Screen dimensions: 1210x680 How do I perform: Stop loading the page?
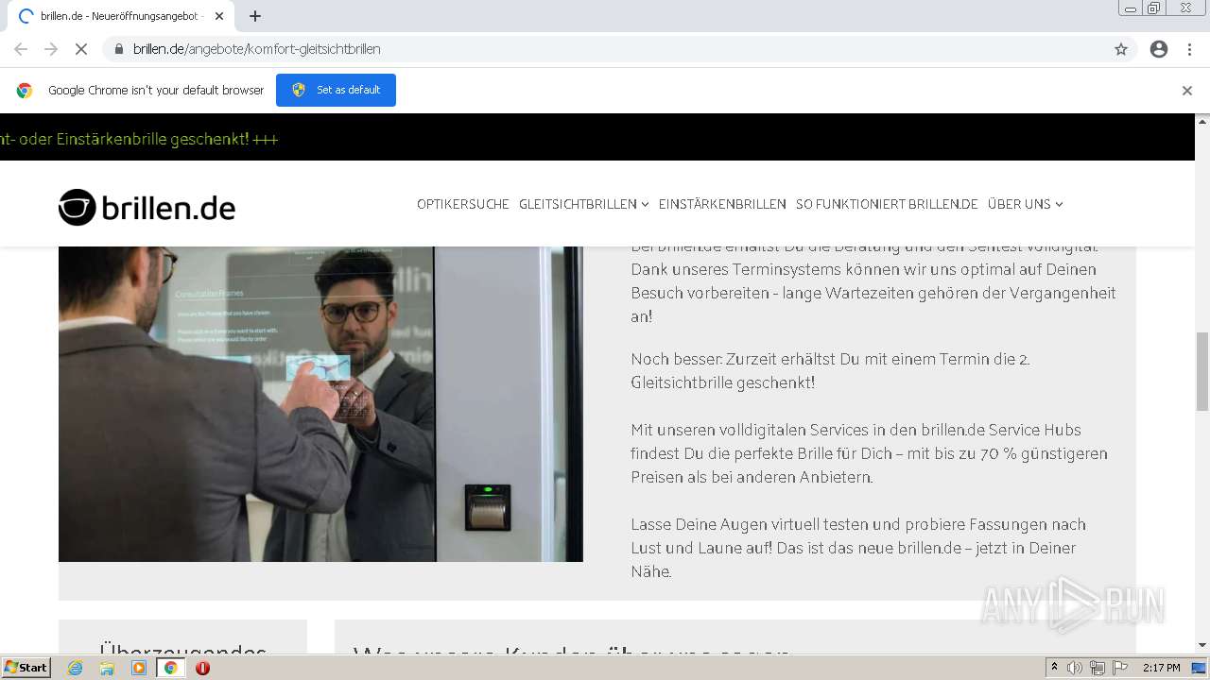point(80,49)
